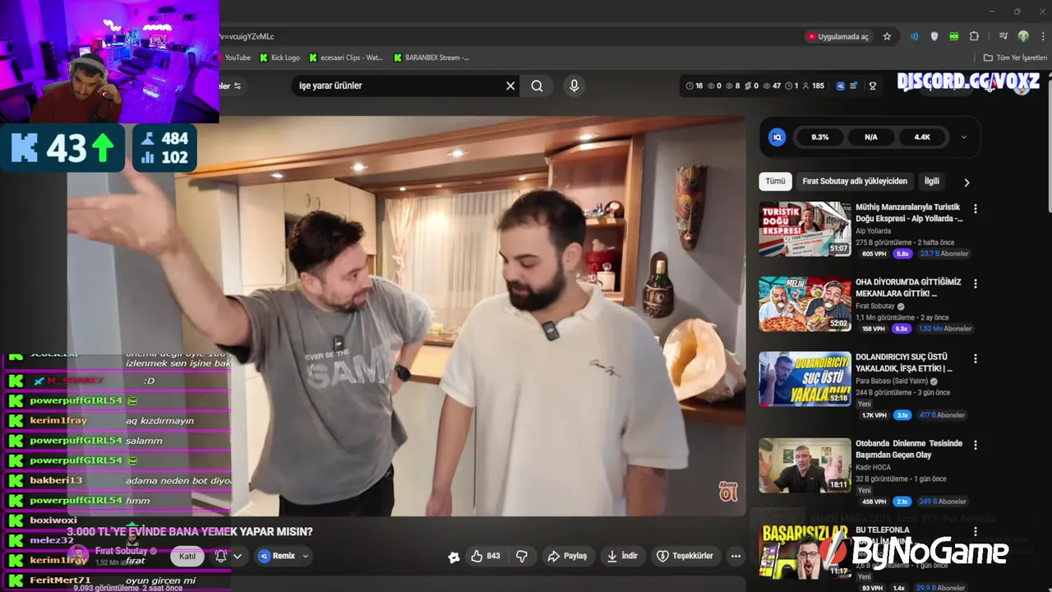Click the Alp Yollarda channel name
Viewport: 1052px width, 592px height.
click(873, 231)
